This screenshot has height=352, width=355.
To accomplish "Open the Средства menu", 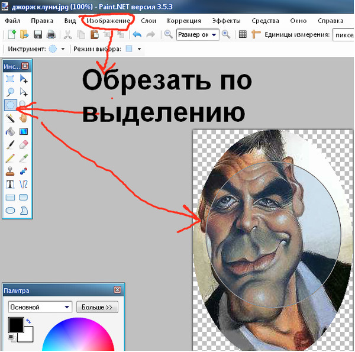I will 265,21.
